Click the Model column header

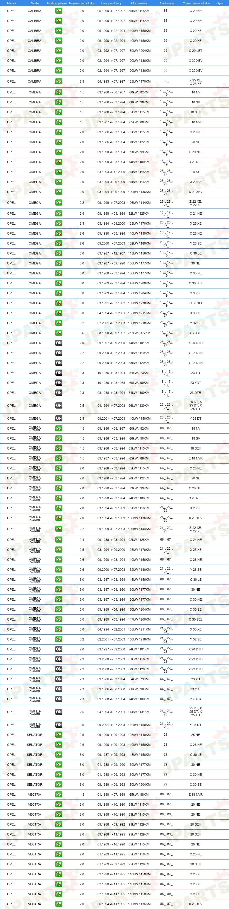(x=35, y=3)
